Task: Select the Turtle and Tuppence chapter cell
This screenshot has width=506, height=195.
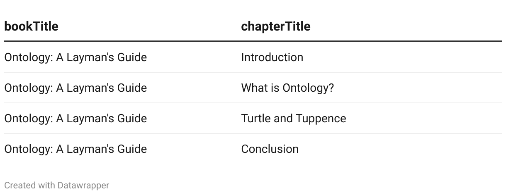Action: point(294,118)
